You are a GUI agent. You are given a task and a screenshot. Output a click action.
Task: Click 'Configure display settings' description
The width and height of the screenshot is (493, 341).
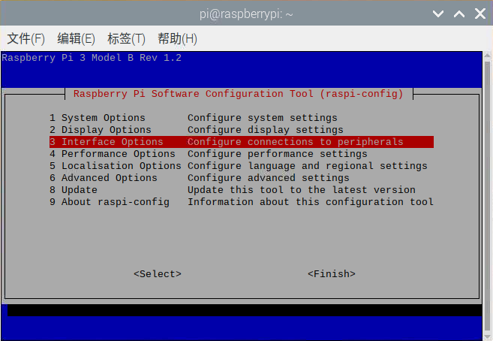(x=266, y=130)
